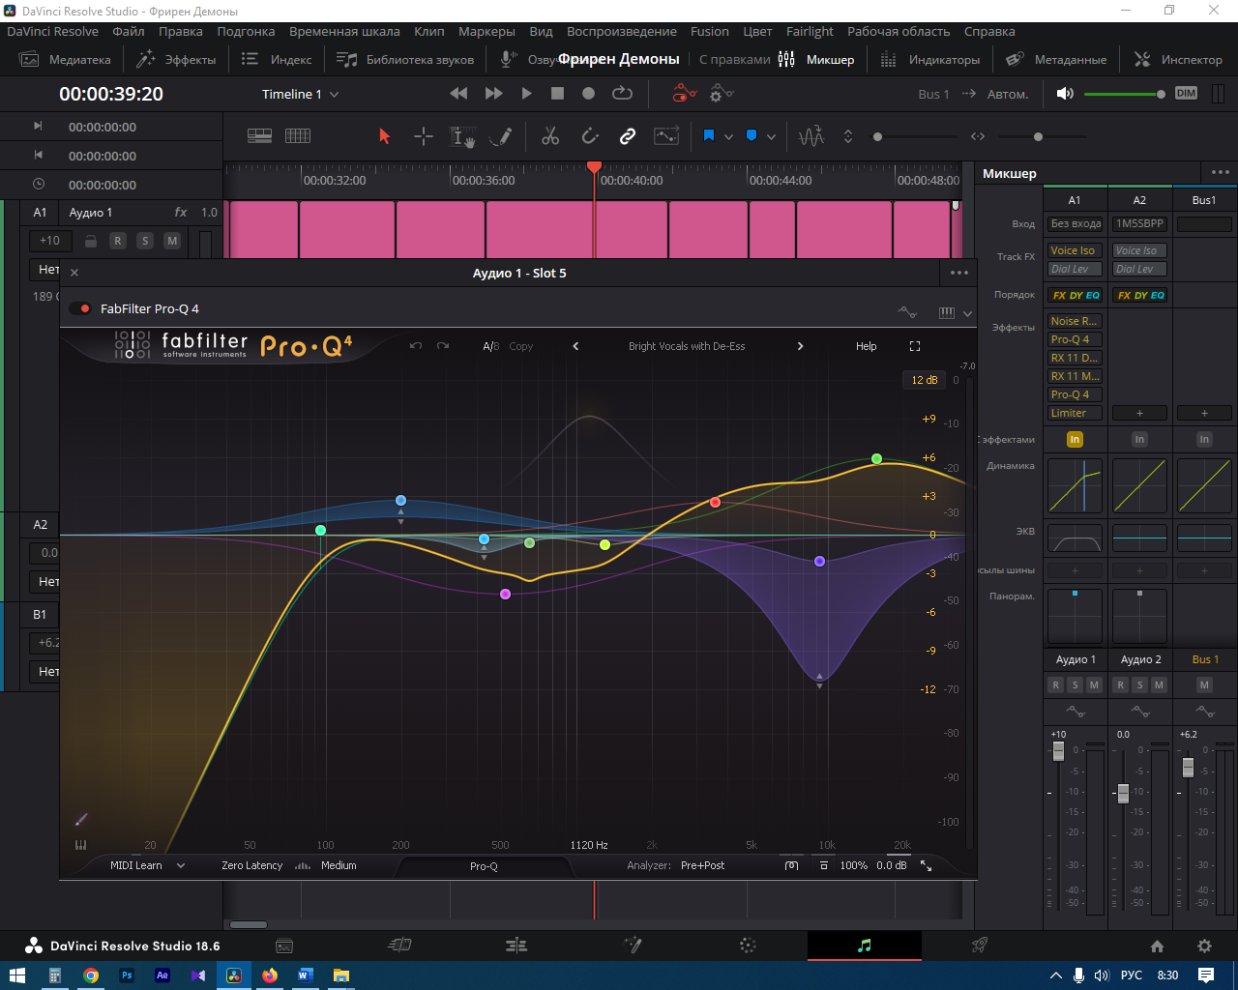
Task: Open Analyzer Pre+Post settings
Action: [x=702, y=865]
